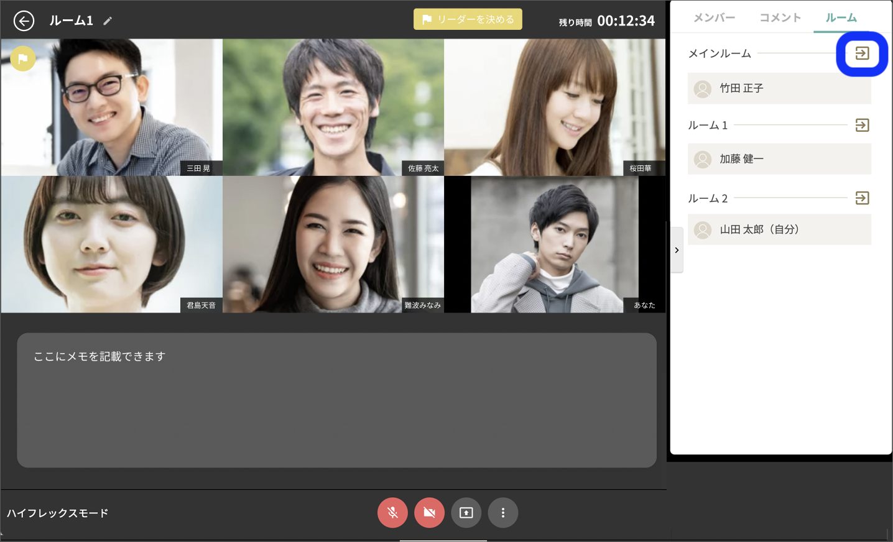The width and height of the screenshot is (893, 542).
Task: Join ルーム 2 using its enter icon
Action: (x=862, y=198)
